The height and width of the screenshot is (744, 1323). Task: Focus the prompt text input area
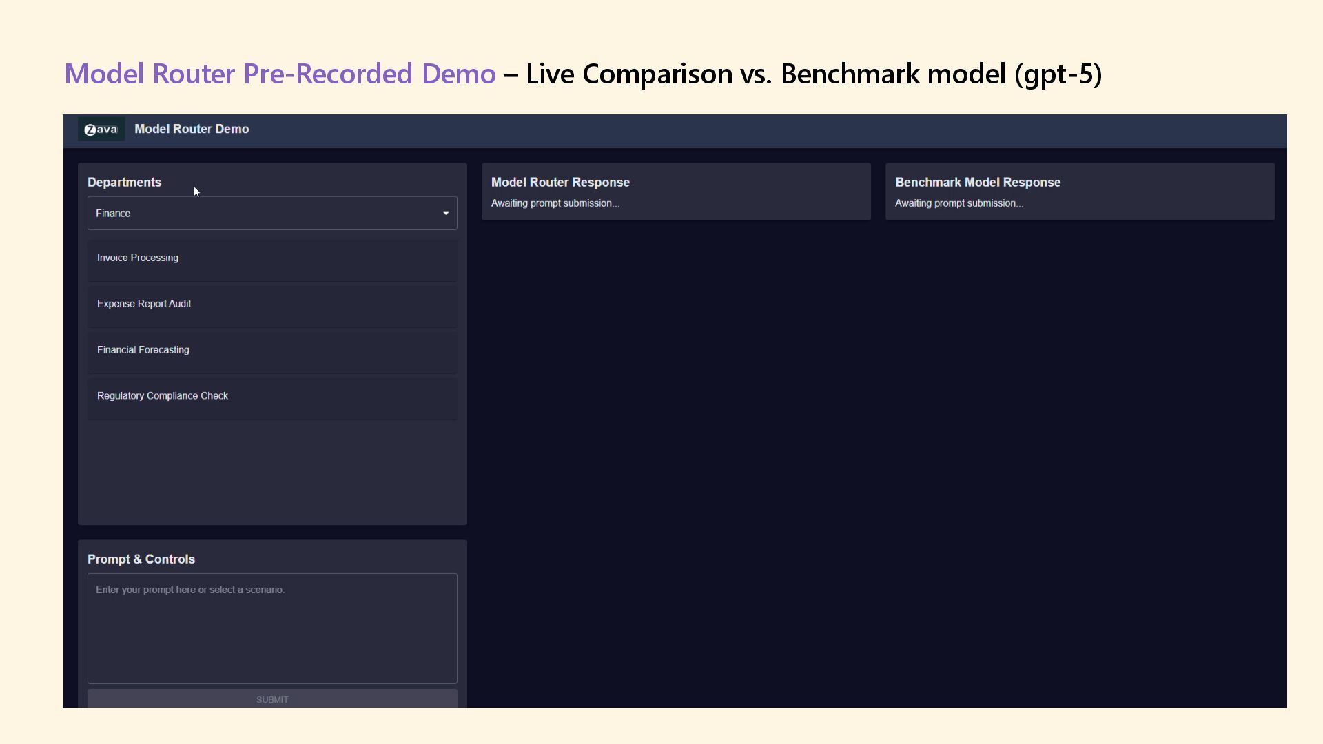coord(272,628)
